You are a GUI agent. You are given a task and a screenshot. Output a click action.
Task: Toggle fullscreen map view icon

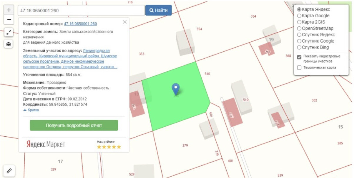tap(9, 32)
